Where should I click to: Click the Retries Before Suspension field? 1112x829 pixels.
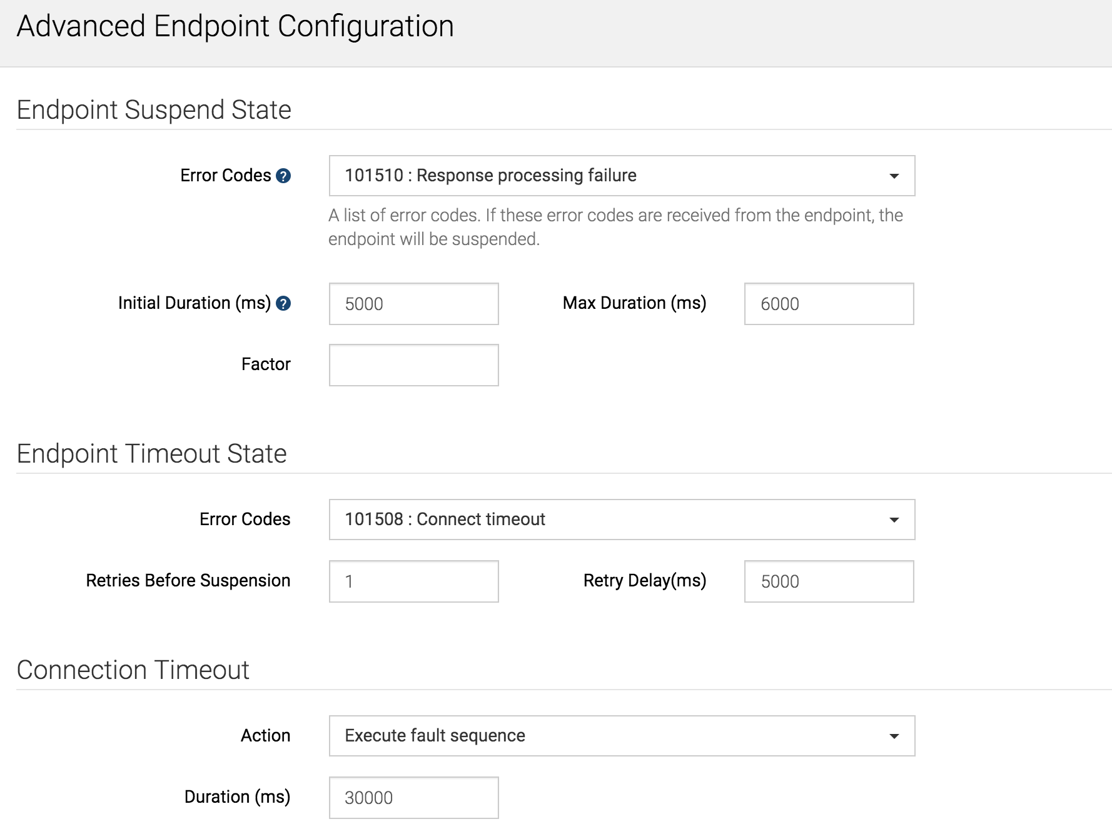(x=413, y=581)
